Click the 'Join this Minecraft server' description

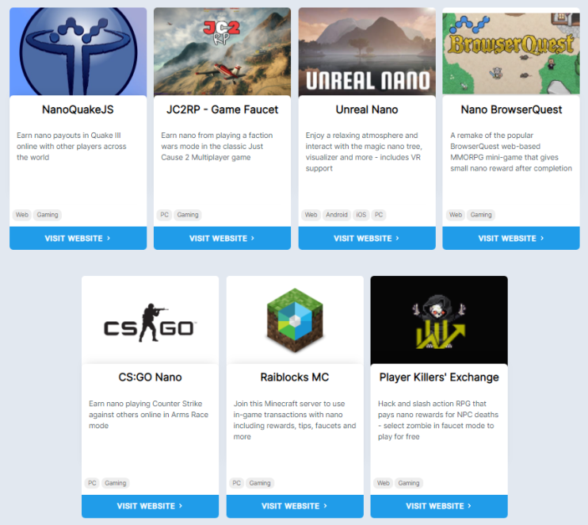click(295, 420)
